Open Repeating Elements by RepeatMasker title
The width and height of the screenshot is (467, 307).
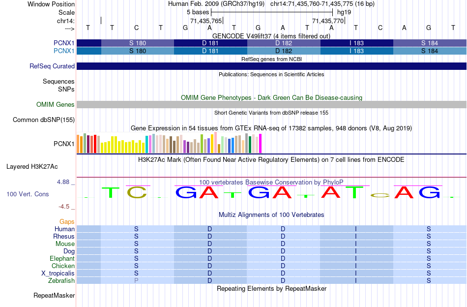pos(271,288)
